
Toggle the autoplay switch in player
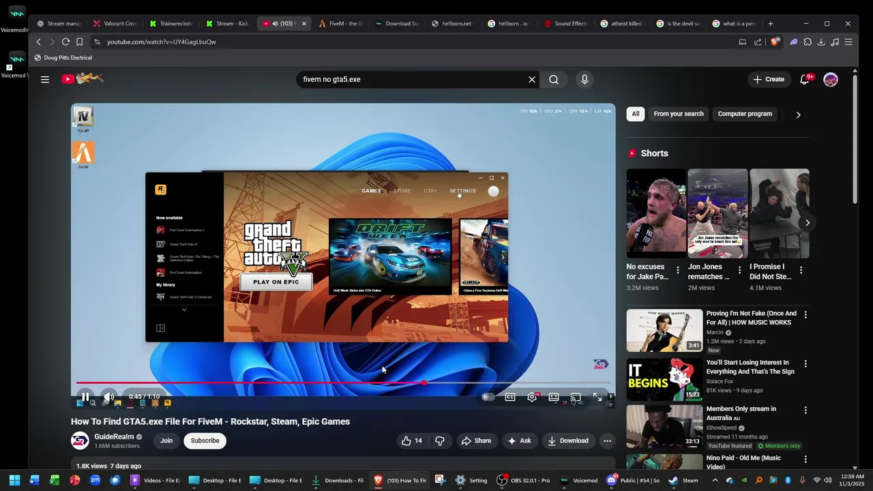(x=488, y=397)
